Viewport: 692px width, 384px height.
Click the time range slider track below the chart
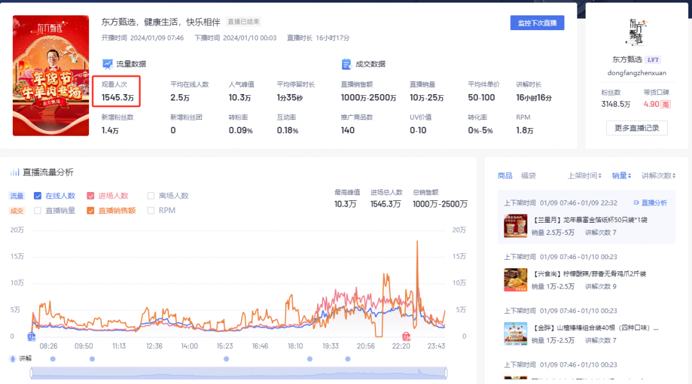click(x=239, y=373)
